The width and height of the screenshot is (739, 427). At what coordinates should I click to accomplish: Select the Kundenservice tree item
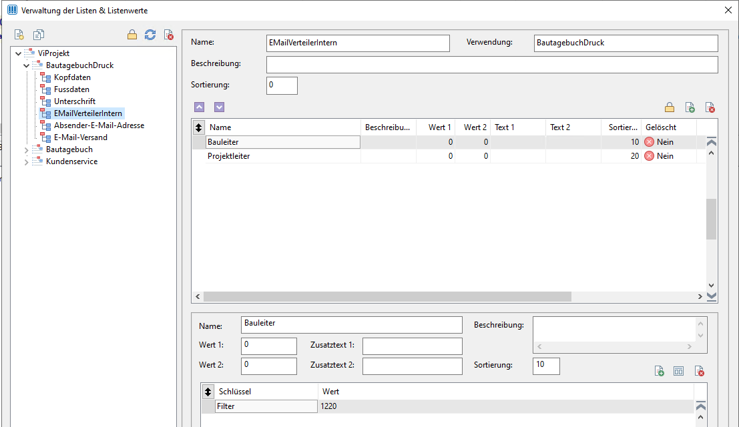[71, 161]
